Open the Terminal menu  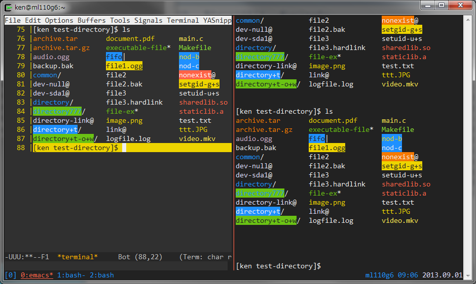(x=183, y=20)
